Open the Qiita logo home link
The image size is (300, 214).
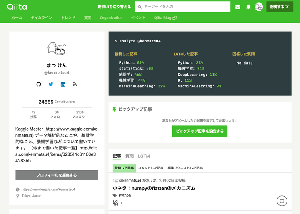click(x=17, y=7)
